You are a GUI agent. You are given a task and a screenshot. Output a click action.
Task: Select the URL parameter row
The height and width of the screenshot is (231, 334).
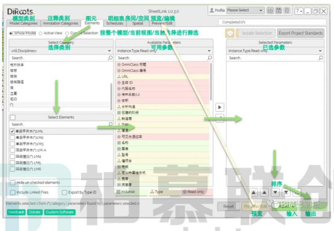click(x=163, y=76)
